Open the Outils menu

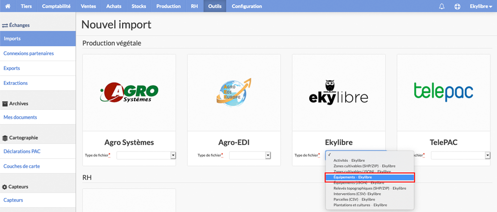tap(215, 6)
